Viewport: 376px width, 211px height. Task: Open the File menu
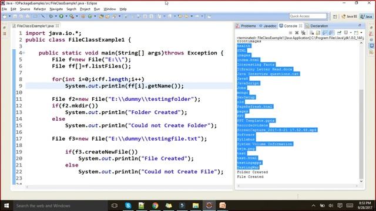[x=4, y=9]
